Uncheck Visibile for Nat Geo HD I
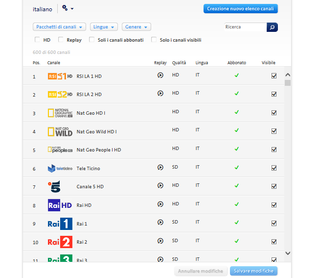Viewport: 319px width, 278px height. [x=274, y=113]
